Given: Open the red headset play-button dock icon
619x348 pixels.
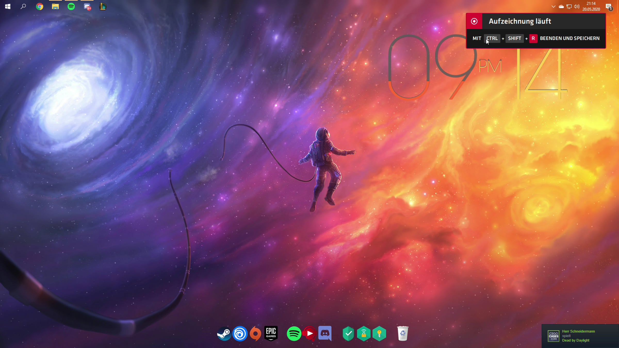Looking at the screenshot, I should [x=309, y=334].
